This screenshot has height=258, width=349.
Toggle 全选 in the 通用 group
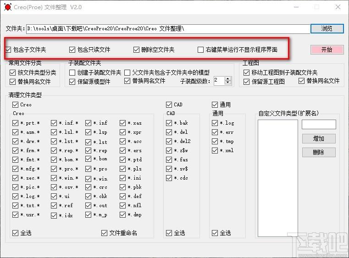coord(215,233)
